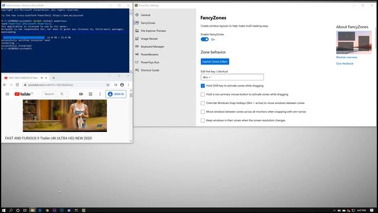
Task: Click taskbar clock showing time
Action: 361,211
